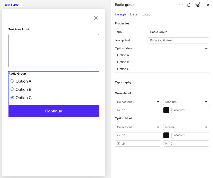Click the letter spacing field showing 0

click(x=186, y=144)
